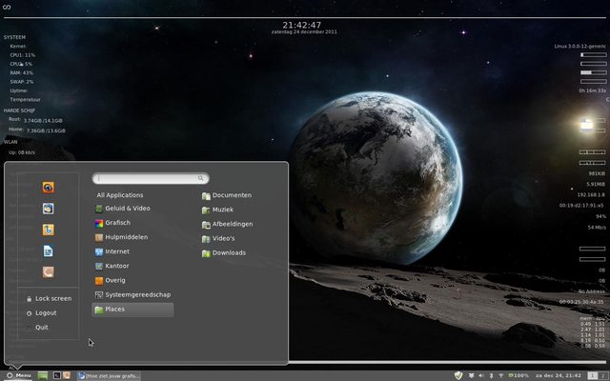Click the battery 100% indicator
The height and width of the screenshot is (381, 610).
click(x=518, y=375)
